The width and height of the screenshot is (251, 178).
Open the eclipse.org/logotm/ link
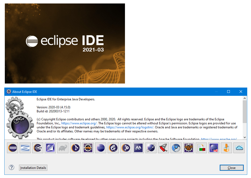point(130,127)
